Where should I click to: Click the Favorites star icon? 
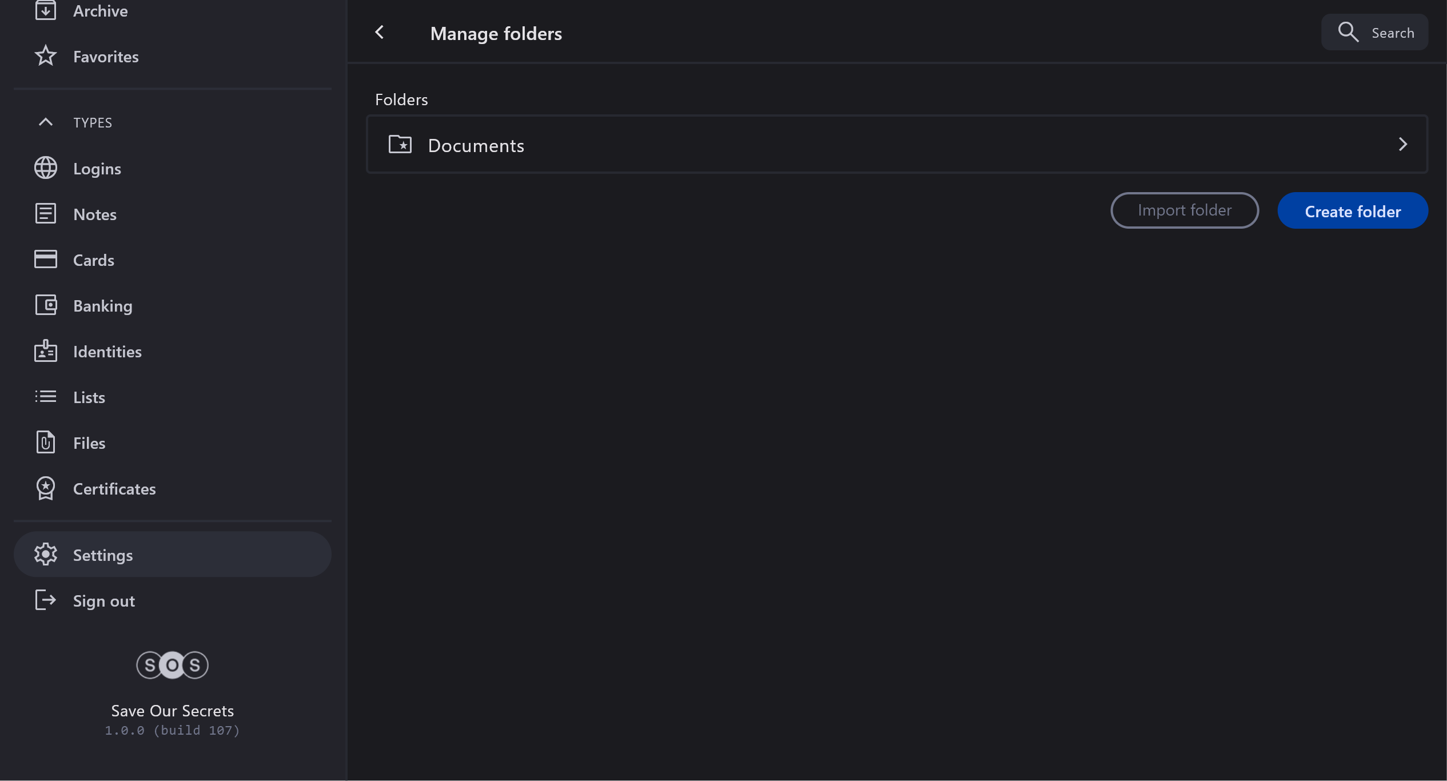pos(46,56)
